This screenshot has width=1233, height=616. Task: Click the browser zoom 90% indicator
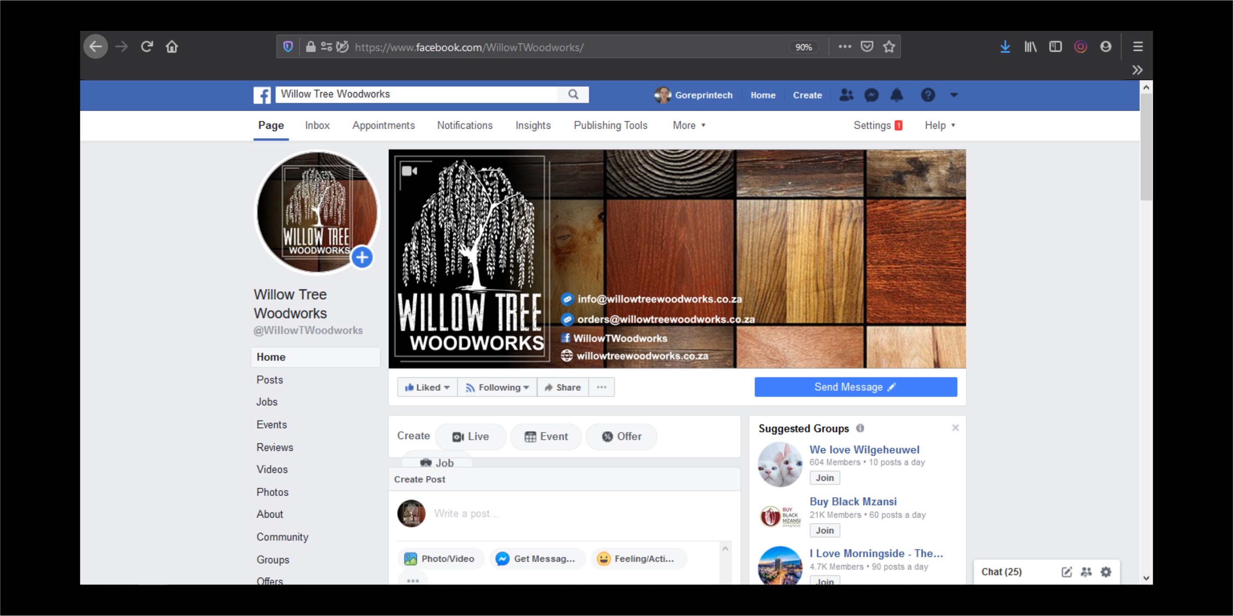coord(803,47)
